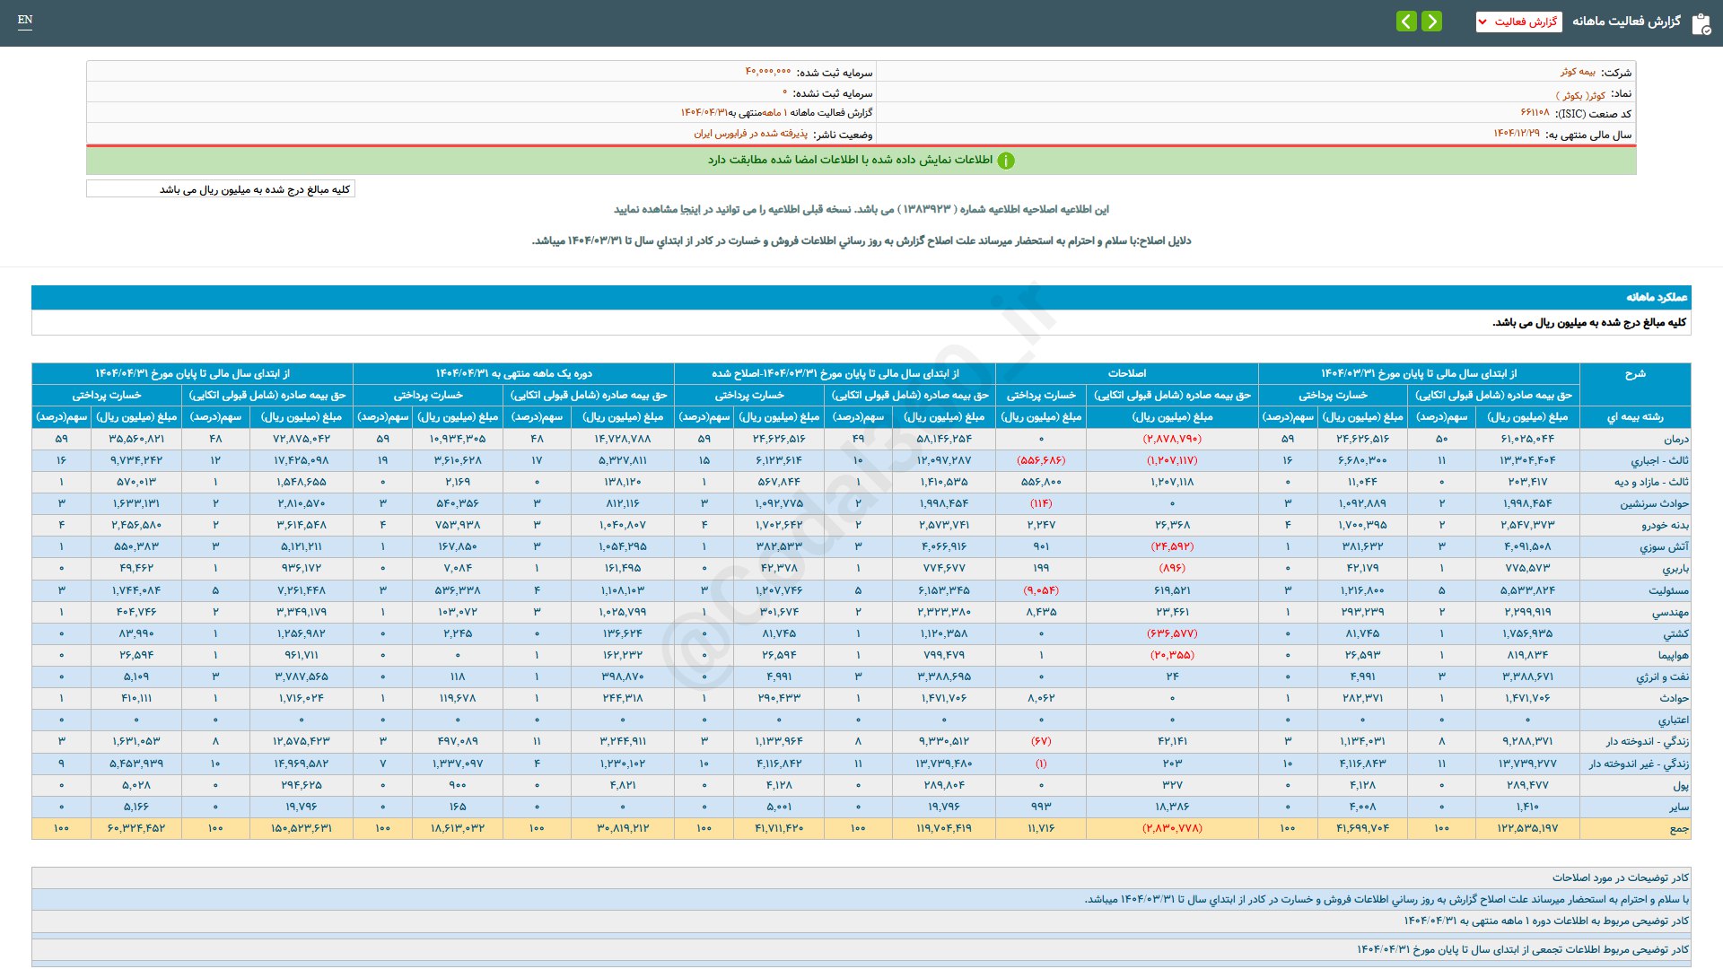The height and width of the screenshot is (969, 1723).
Task: Click the رشته بیمه ای header cell
Action: (x=1635, y=417)
